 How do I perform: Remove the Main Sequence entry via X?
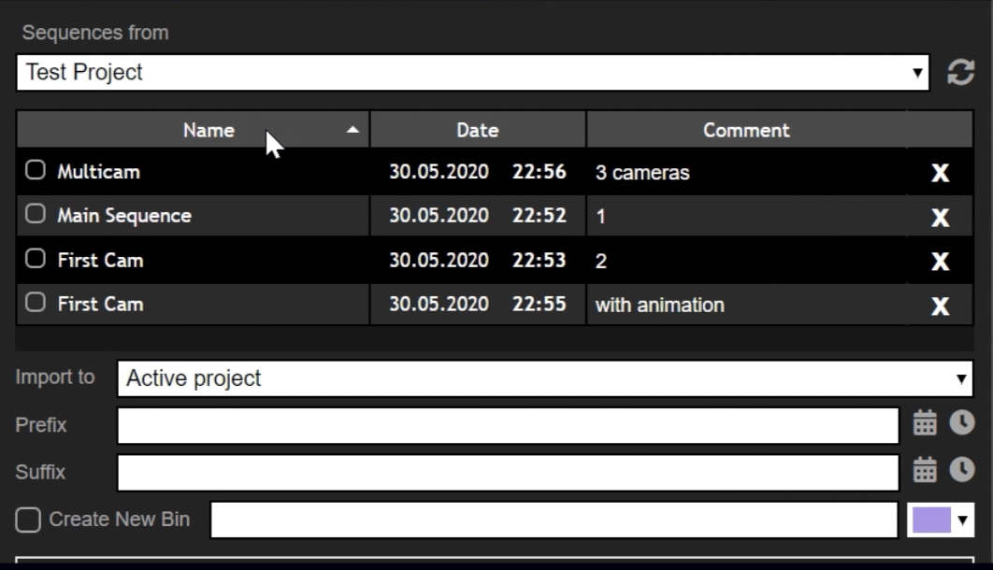coord(940,217)
